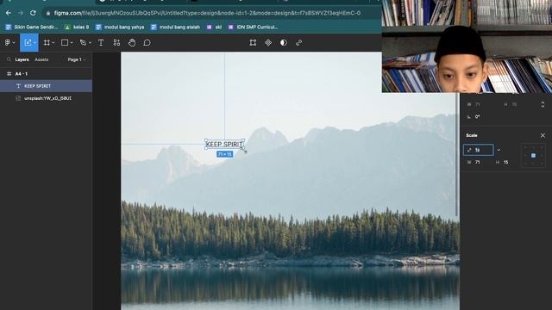Select the Text tool
This screenshot has height=310, width=552.
[x=101, y=42]
